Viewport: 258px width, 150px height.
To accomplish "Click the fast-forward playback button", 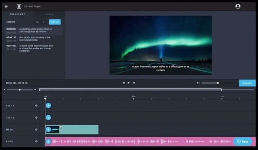I will point(134,83).
